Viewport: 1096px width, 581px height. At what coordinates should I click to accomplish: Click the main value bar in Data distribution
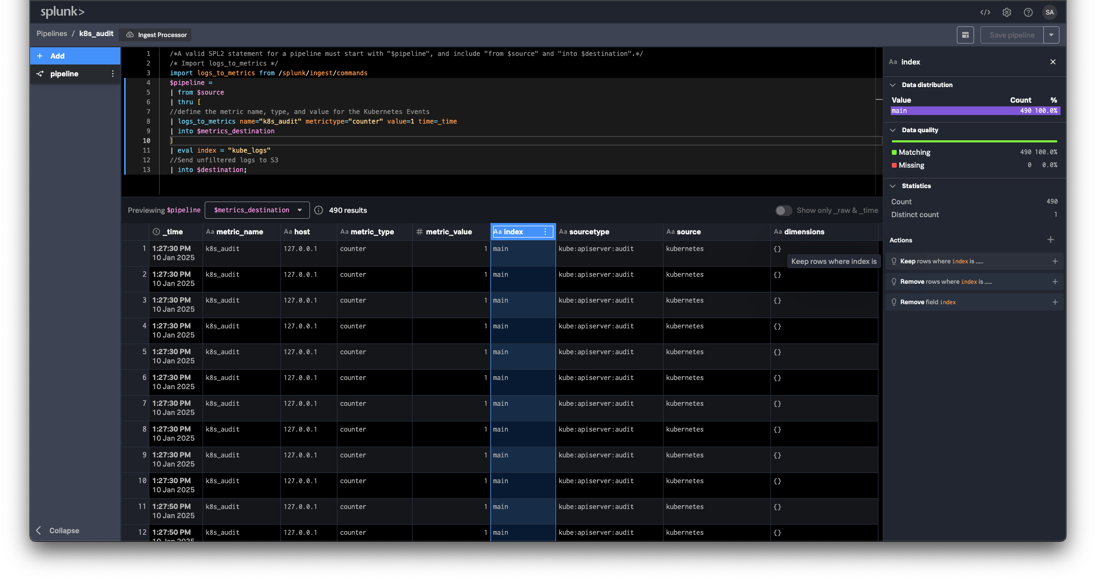[x=975, y=111]
